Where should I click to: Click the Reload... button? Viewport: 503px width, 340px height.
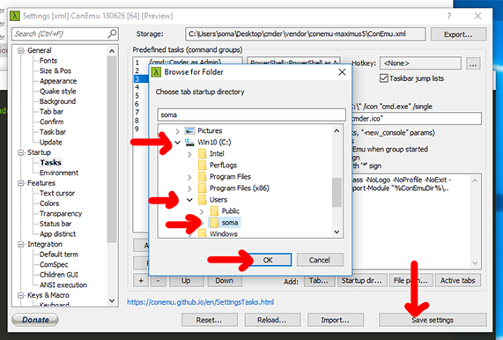tap(272, 320)
